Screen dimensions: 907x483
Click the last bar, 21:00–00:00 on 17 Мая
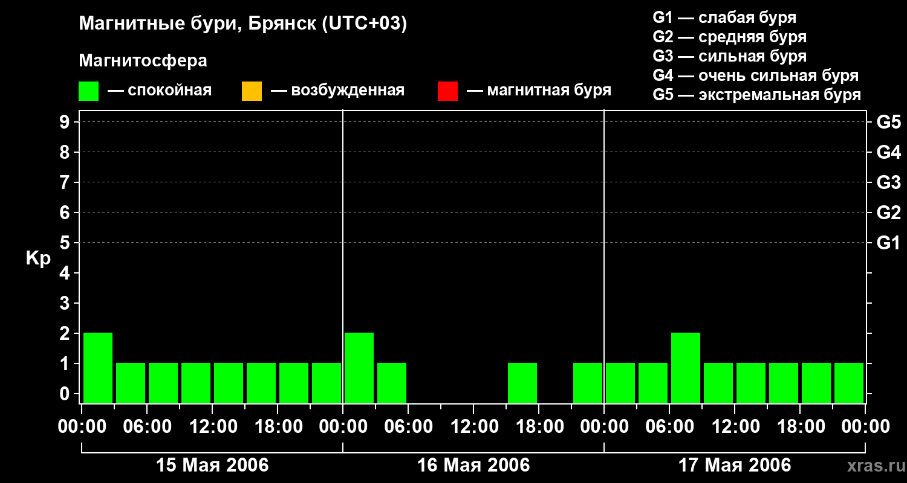point(849,383)
